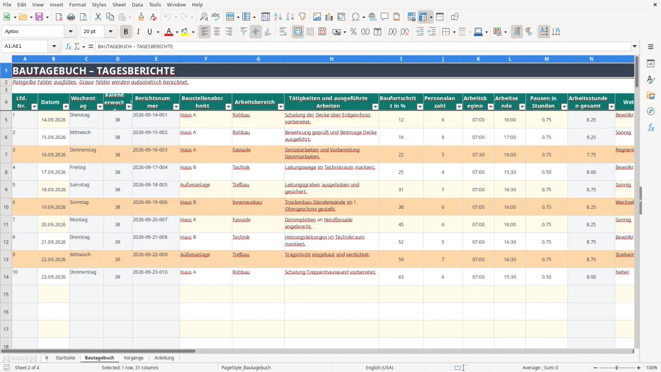Click the zoom slider handle
Screen dimensions: 661x372
tap(616, 368)
